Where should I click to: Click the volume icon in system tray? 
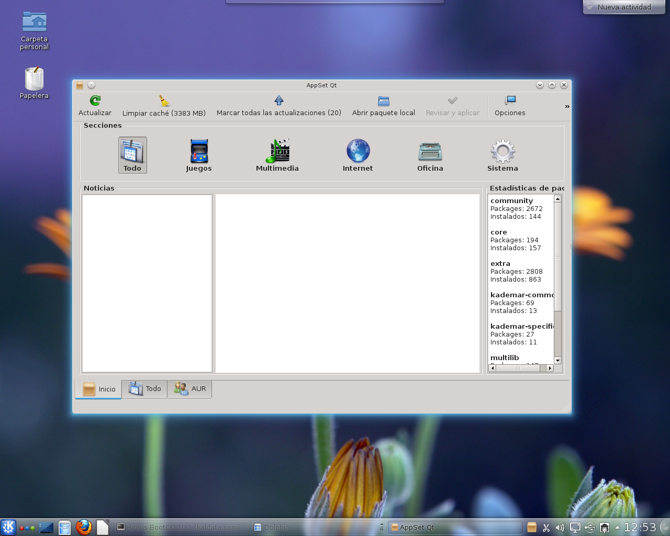tap(560, 528)
